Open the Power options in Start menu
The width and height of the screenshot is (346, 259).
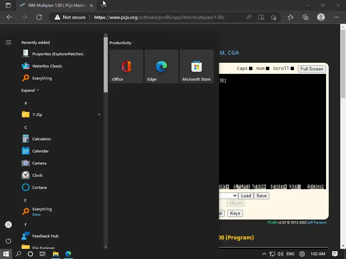(8, 241)
